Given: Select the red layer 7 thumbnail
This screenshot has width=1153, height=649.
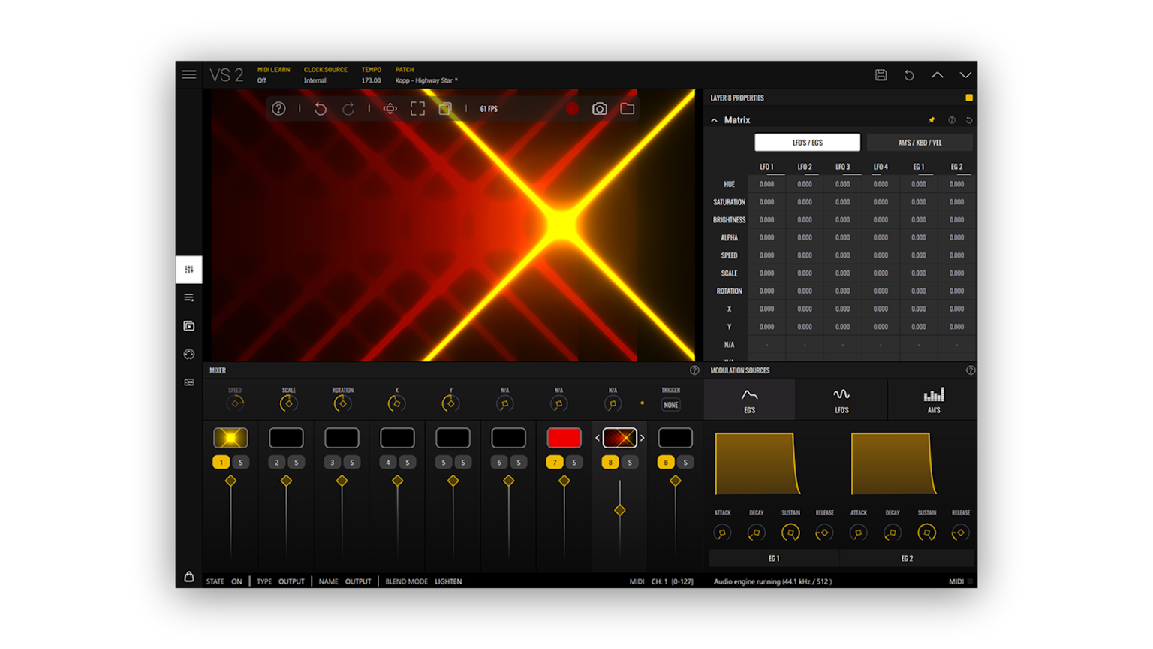Looking at the screenshot, I should point(564,438).
